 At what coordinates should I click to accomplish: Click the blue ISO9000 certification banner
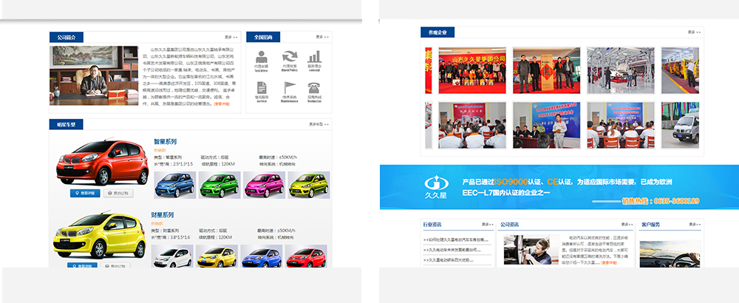point(559,187)
